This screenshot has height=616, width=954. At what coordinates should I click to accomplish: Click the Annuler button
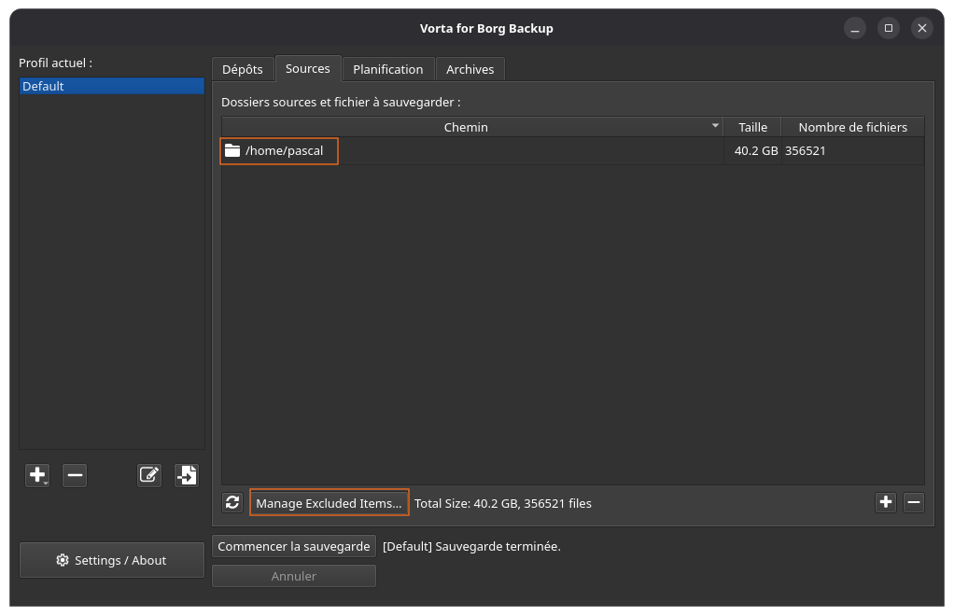tap(294, 576)
